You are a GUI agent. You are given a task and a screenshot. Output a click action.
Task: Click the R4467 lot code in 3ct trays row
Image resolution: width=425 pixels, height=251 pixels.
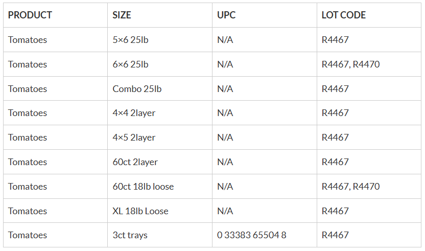[x=335, y=235]
